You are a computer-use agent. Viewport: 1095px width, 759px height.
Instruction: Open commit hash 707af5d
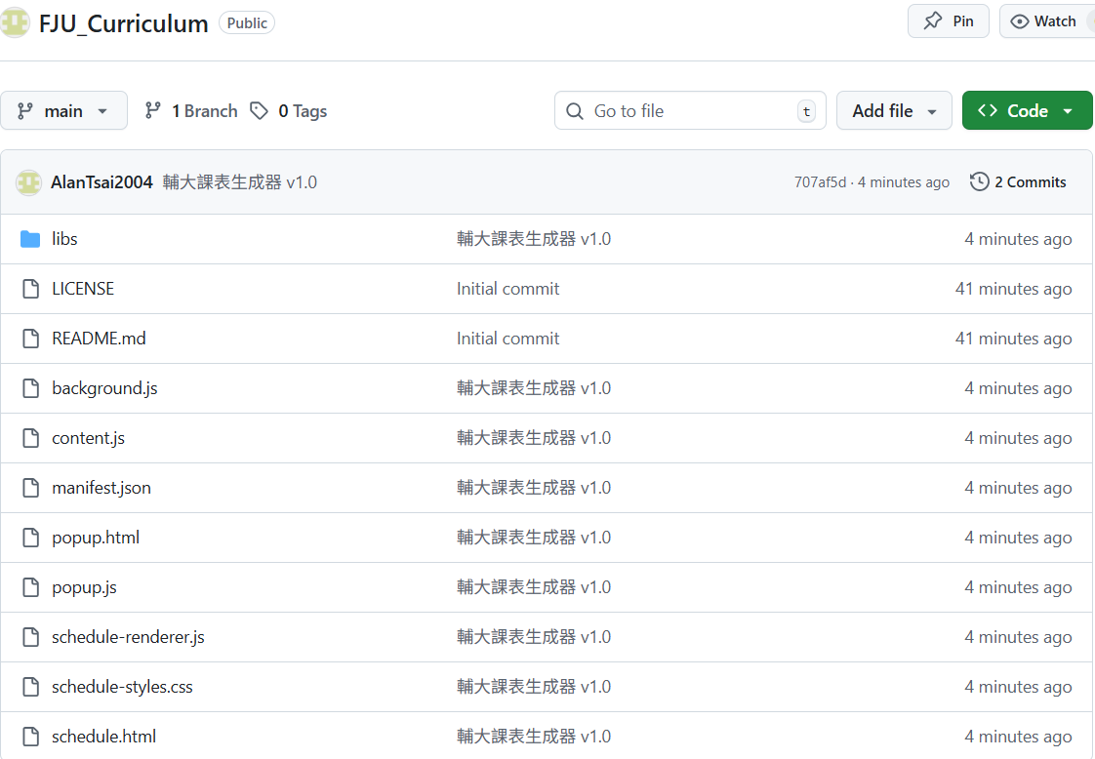click(x=820, y=182)
